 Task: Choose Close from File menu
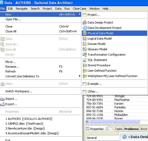pyautogui.click(x=41, y=26)
